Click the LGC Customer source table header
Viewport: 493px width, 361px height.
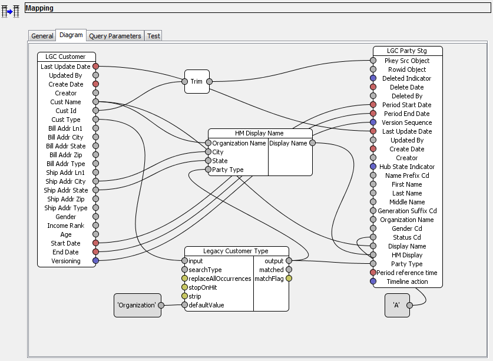coord(65,57)
